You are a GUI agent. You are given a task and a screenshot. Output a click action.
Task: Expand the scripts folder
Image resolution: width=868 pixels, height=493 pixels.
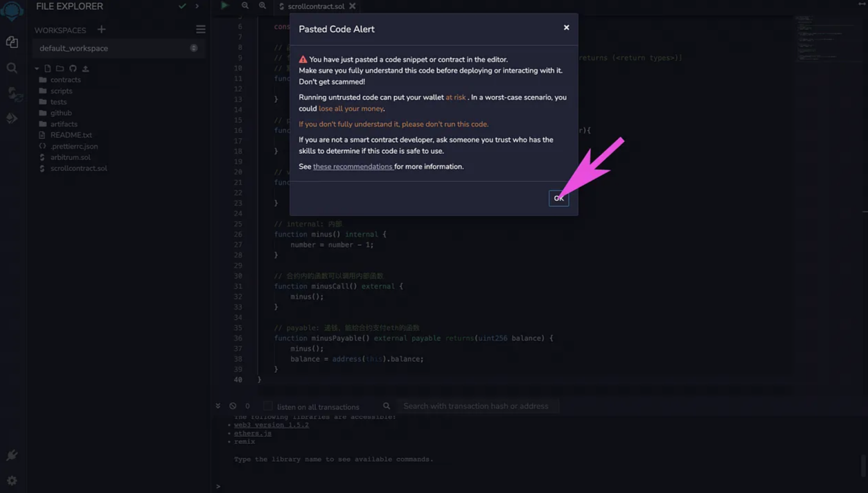(61, 91)
